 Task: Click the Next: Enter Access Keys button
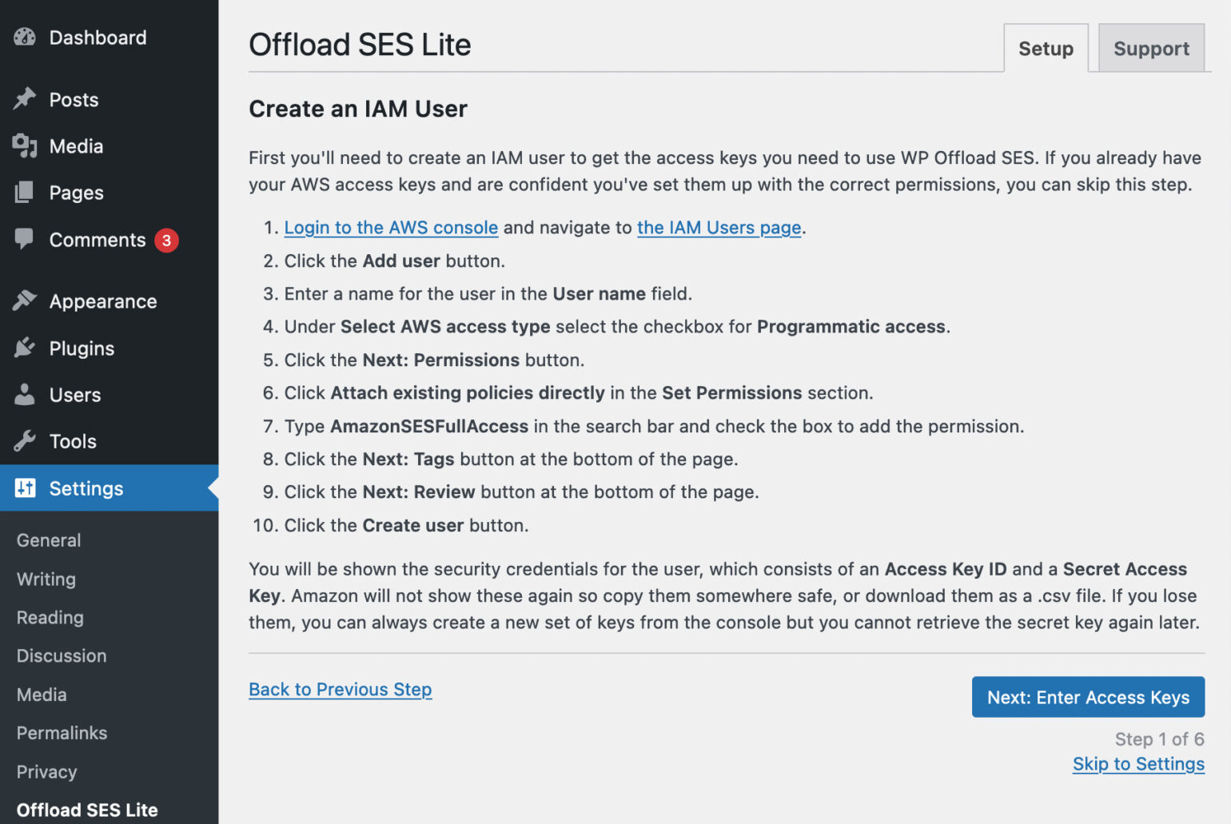(1088, 697)
